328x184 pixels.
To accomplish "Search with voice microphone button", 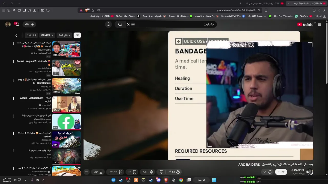I will click(x=108, y=25).
